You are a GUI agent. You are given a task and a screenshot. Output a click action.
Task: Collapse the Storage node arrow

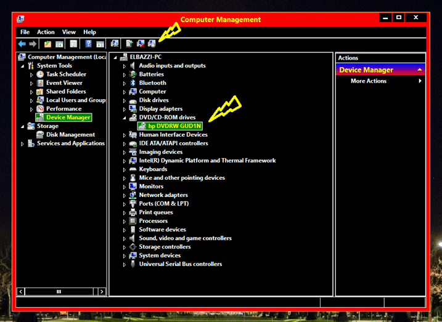[x=23, y=127]
